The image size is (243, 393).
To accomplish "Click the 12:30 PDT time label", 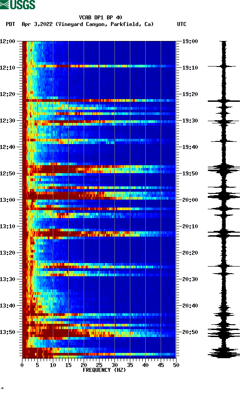I will [7, 121].
